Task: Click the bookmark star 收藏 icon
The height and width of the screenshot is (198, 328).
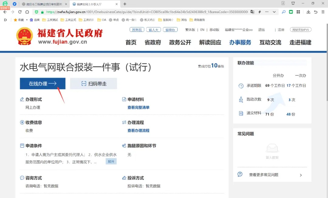Action: point(16,20)
